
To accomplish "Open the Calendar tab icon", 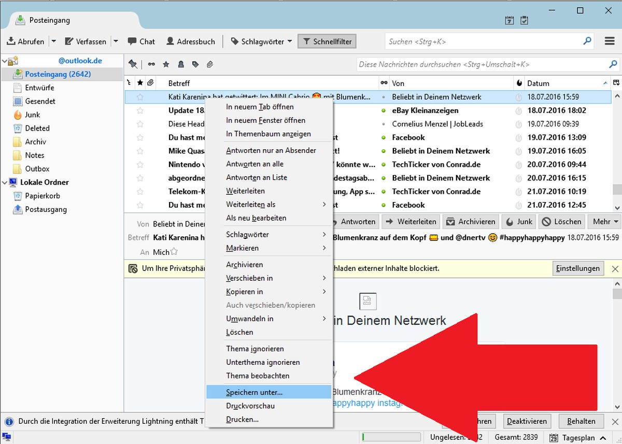I will [x=510, y=21].
